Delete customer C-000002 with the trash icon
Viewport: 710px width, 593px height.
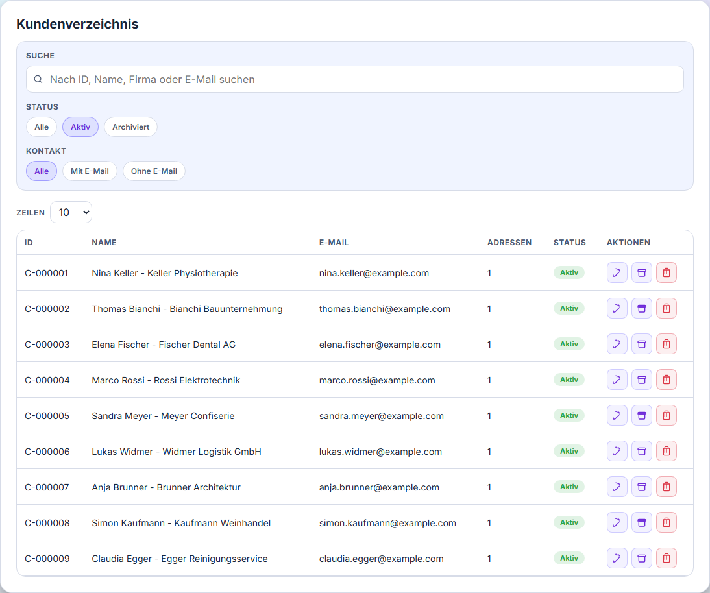[667, 308]
